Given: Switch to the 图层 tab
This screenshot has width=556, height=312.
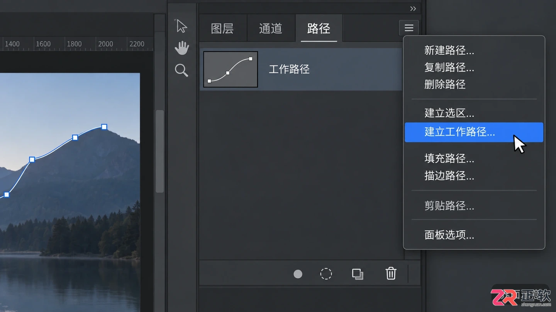Looking at the screenshot, I should pyautogui.click(x=222, y=29).
